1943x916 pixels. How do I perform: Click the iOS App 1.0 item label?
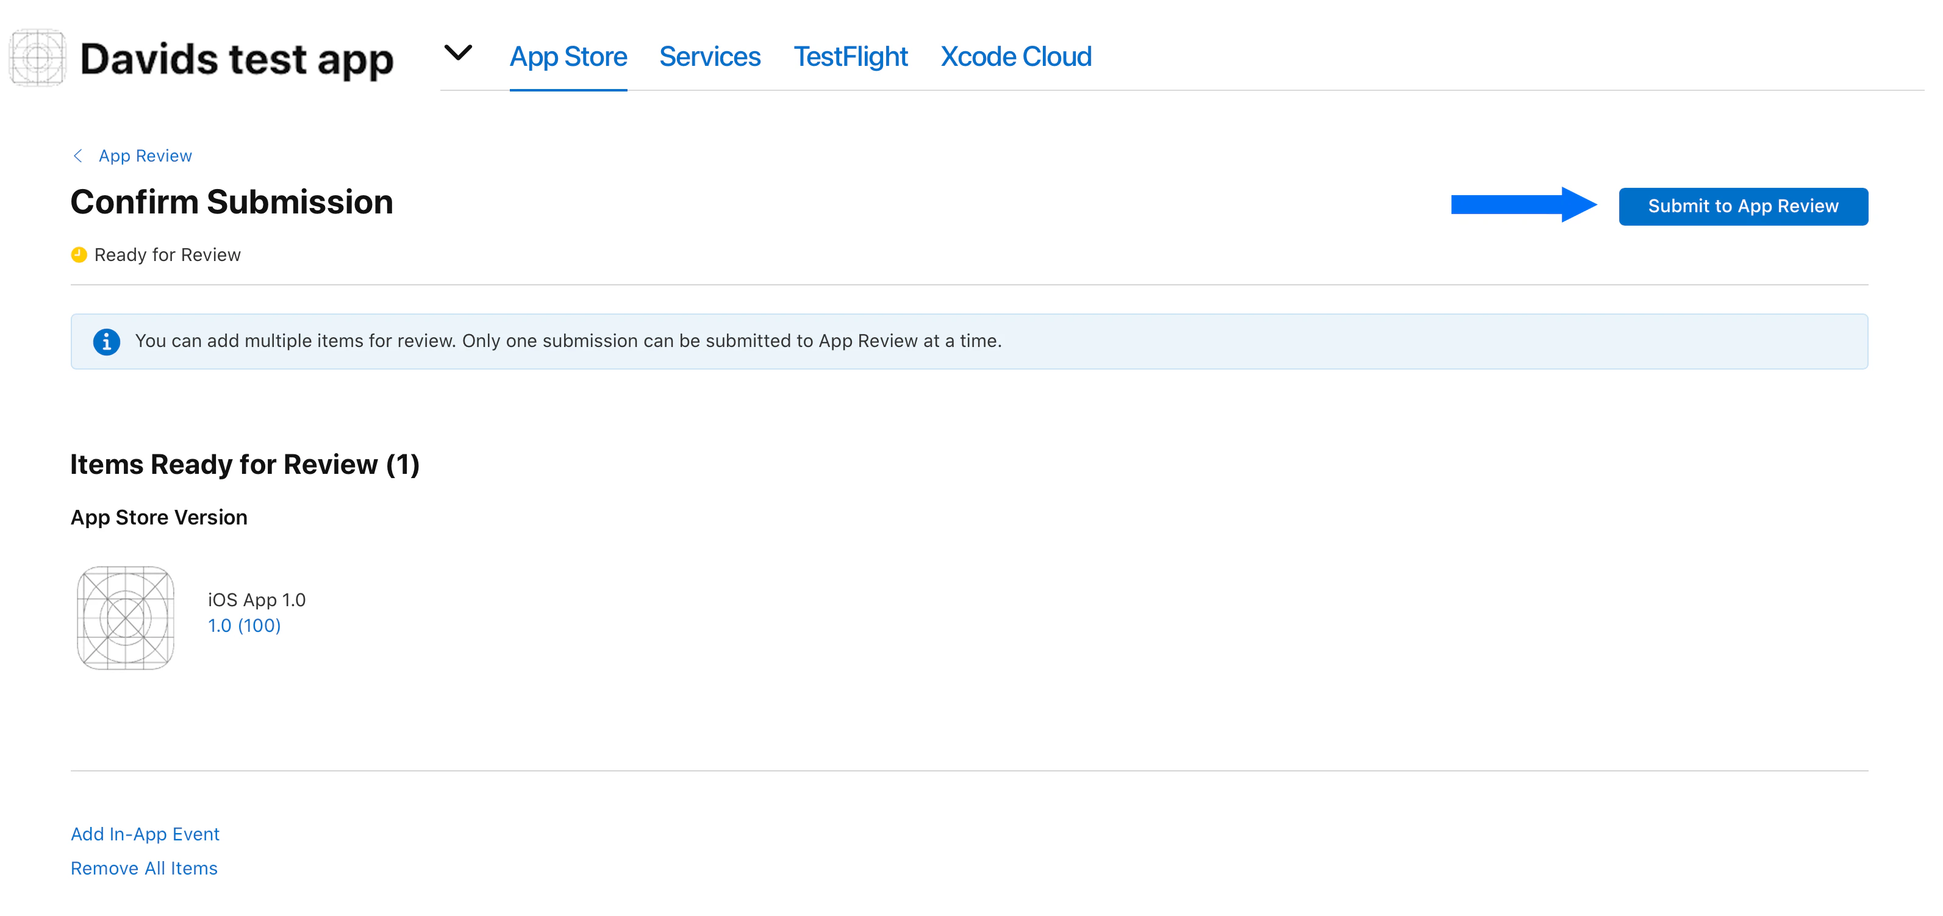click(257, 600)
